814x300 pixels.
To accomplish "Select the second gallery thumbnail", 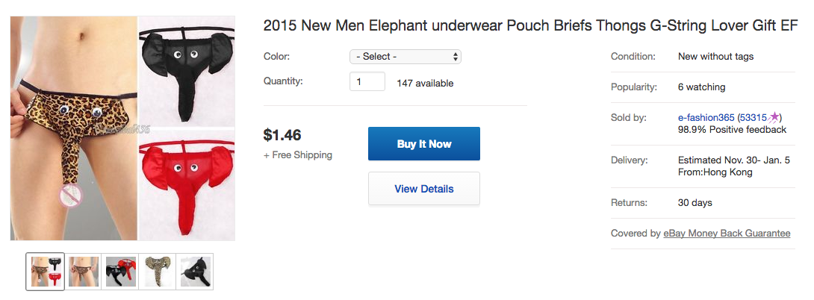I will [x=82, y=272].
